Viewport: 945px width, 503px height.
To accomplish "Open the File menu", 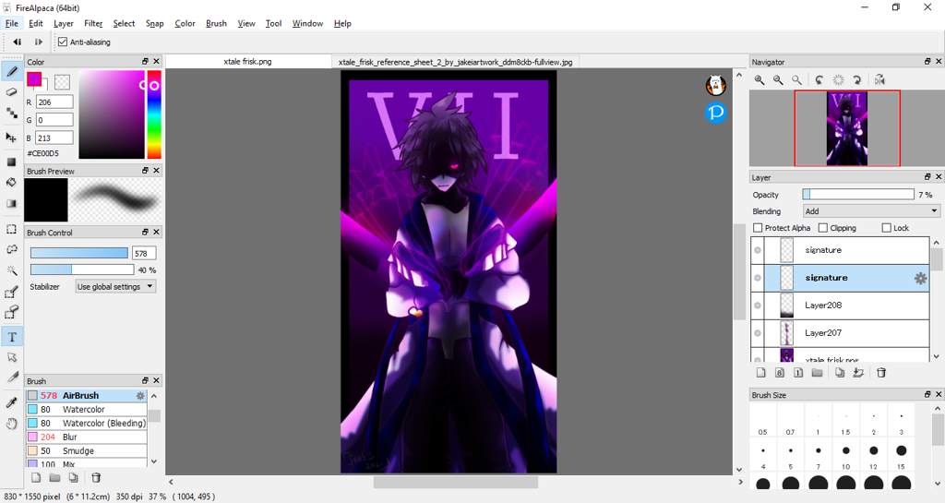I will click(x=11, y=23).
